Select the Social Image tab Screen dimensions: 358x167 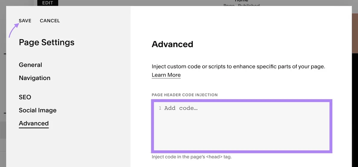pos(38,110)
